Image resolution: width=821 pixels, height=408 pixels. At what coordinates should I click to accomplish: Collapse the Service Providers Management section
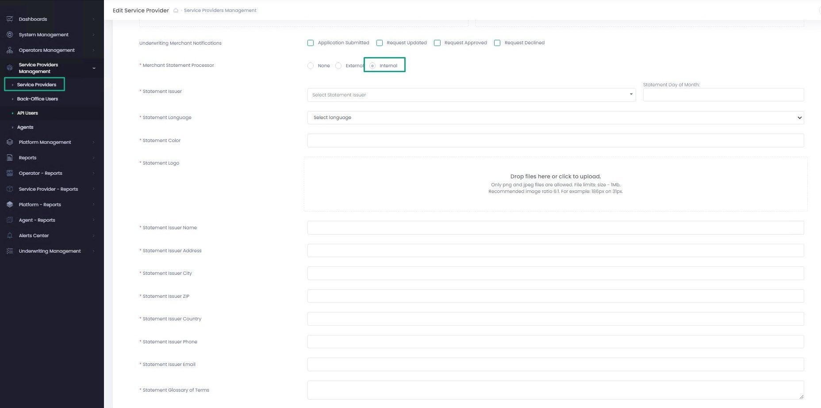click(94, 68)
